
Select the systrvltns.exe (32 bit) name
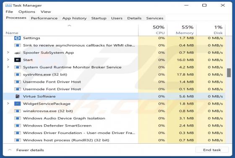(45, 74)
